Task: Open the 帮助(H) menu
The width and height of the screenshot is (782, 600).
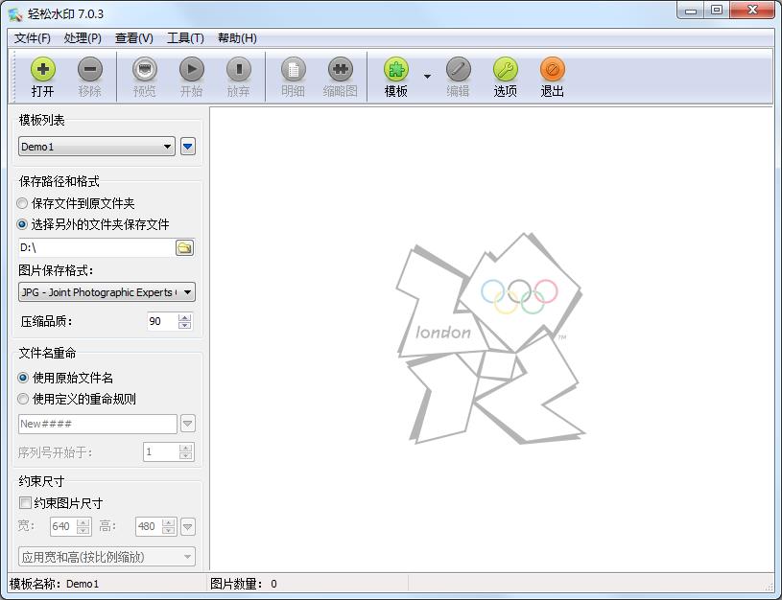Action: [x=237, y=38]
